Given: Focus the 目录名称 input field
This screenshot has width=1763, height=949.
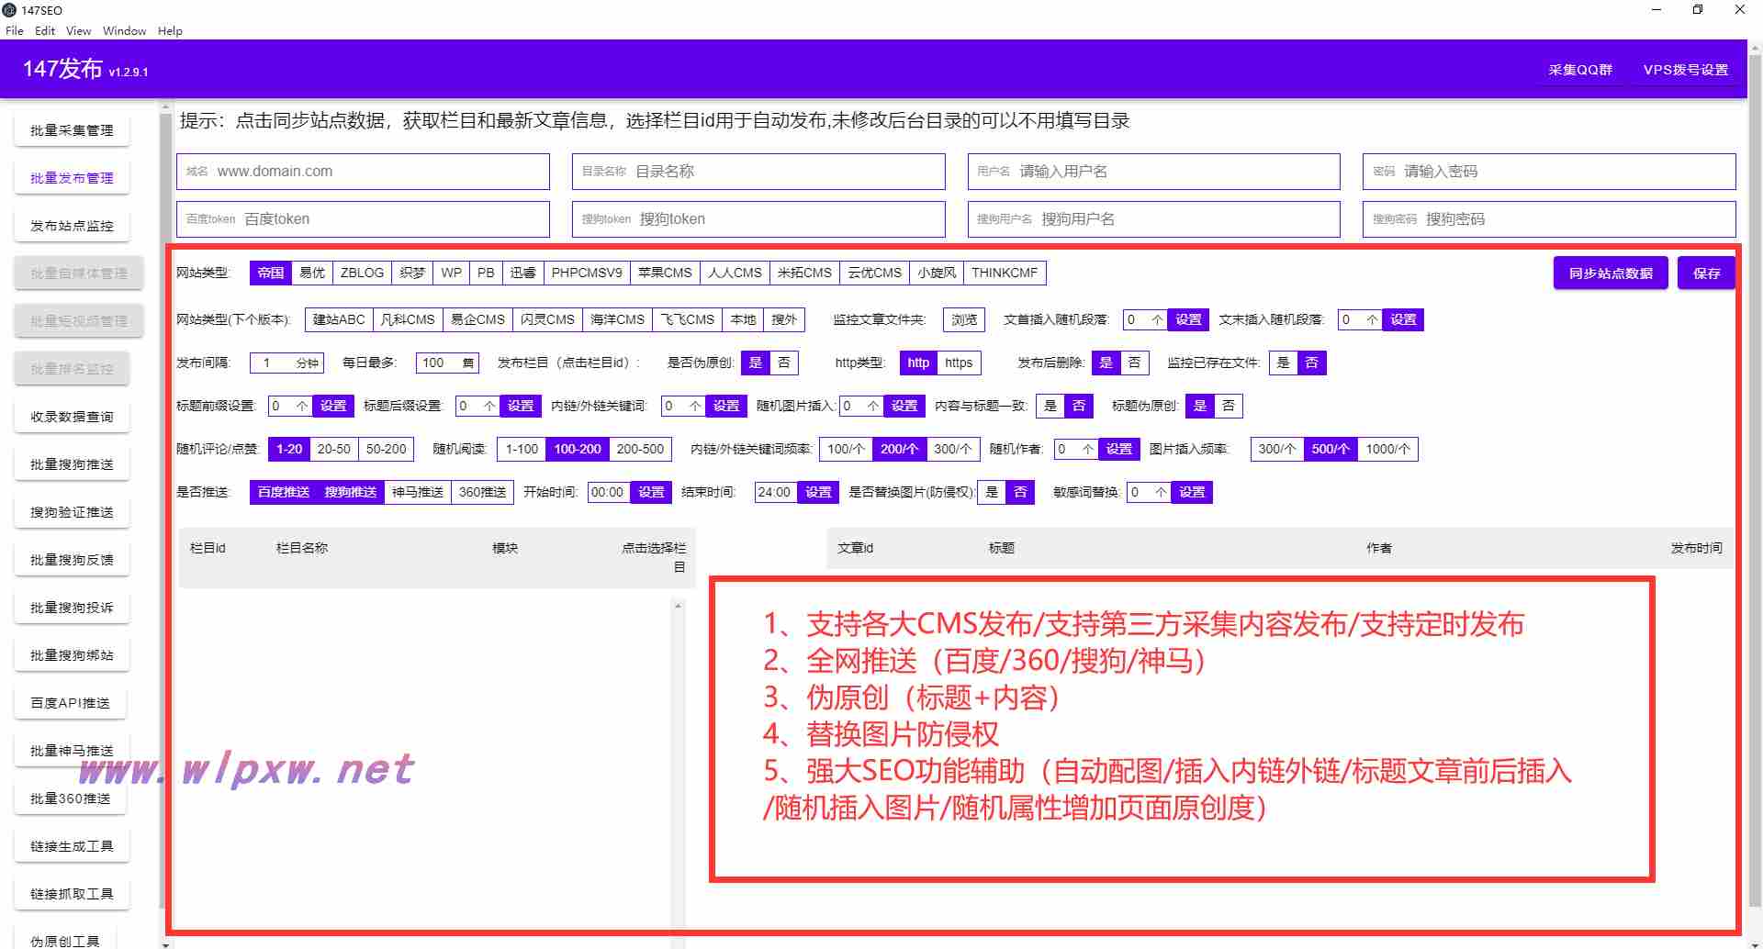Looking at the screenshot, I should click(758, 172).
